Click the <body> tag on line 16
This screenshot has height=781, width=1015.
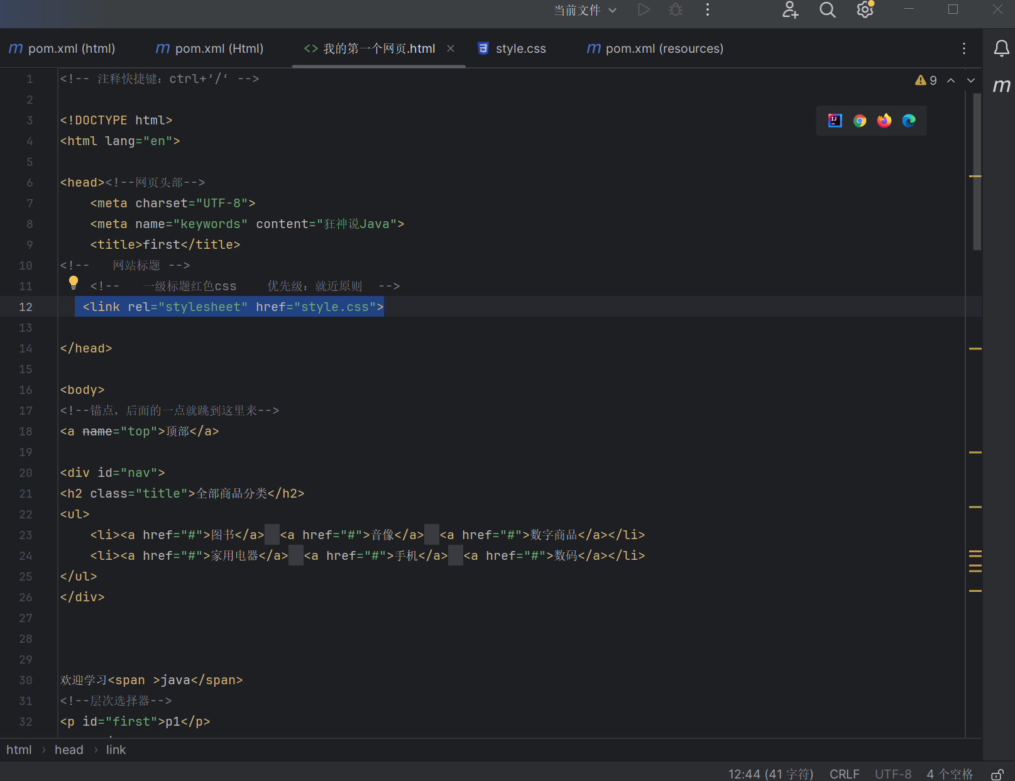point(82,390)
